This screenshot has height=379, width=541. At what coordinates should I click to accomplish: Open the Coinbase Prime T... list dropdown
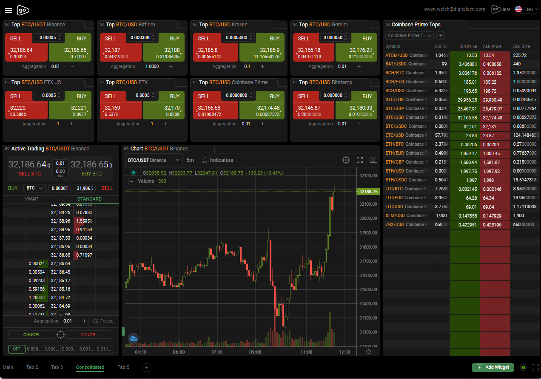[409, 36]
